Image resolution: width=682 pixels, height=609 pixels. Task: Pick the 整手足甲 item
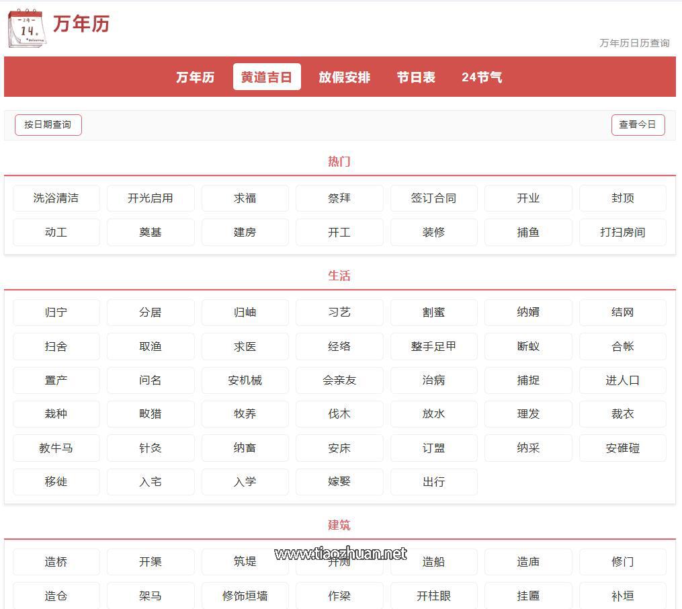click(433, 346)
